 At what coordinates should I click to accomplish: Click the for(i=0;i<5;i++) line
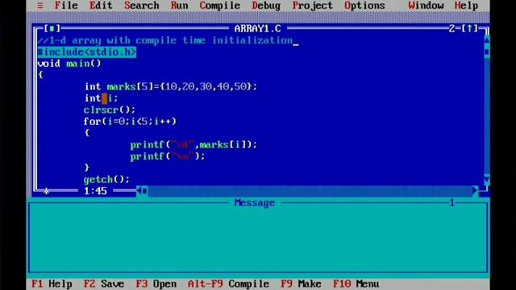pyautogui.click(x=130, y=122)
